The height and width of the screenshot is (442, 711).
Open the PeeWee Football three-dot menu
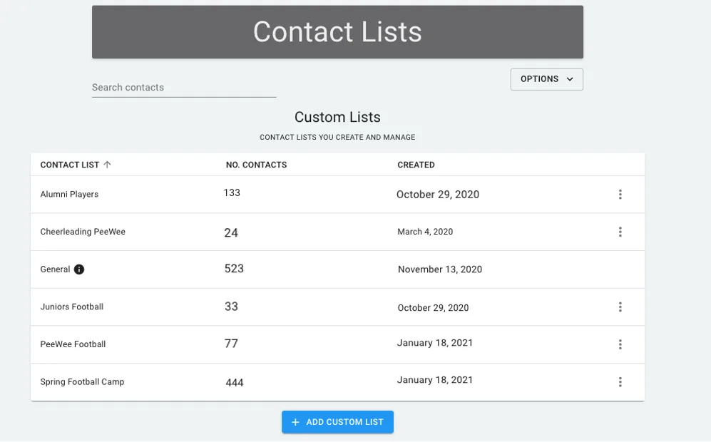pos(620,344)
